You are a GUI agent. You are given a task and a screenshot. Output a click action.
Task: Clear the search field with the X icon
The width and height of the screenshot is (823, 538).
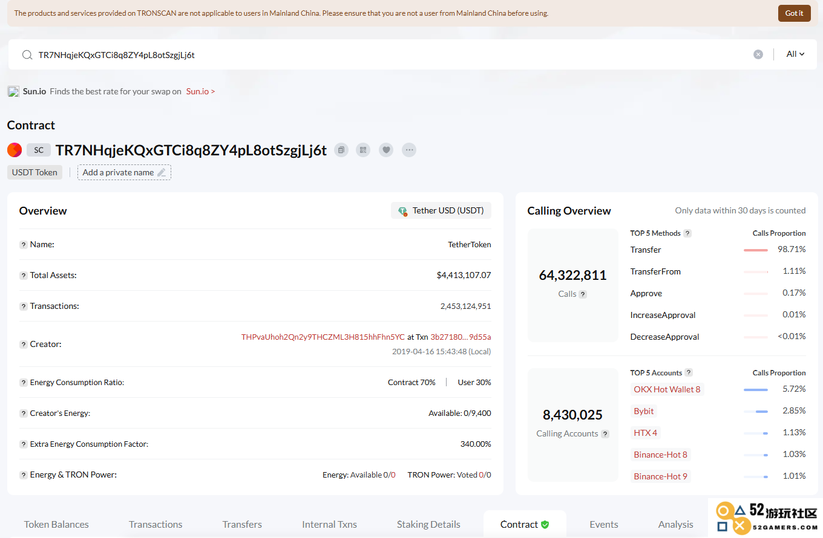pyautogui.click(x=758, y=54)
